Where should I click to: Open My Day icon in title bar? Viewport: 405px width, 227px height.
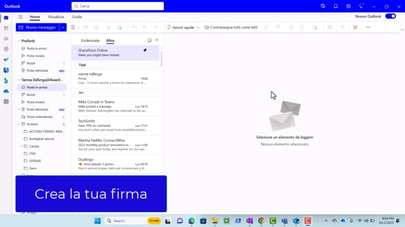click(323, 6)
